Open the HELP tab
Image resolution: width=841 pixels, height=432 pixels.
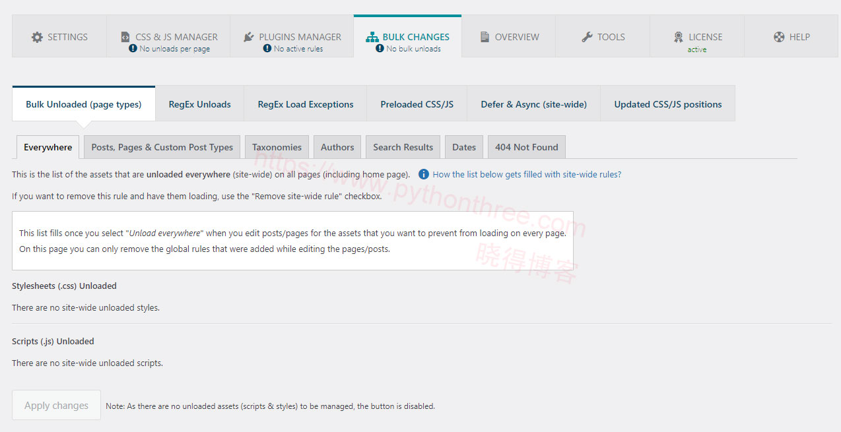click(x=791, y=37)
